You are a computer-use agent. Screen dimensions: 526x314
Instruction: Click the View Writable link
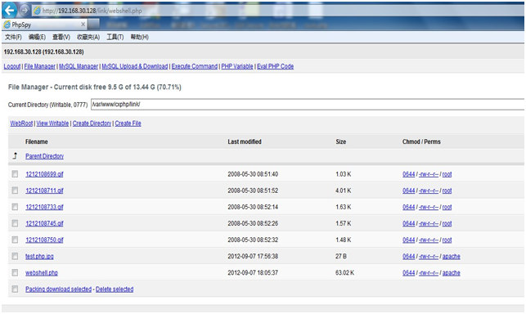[52, 123]
